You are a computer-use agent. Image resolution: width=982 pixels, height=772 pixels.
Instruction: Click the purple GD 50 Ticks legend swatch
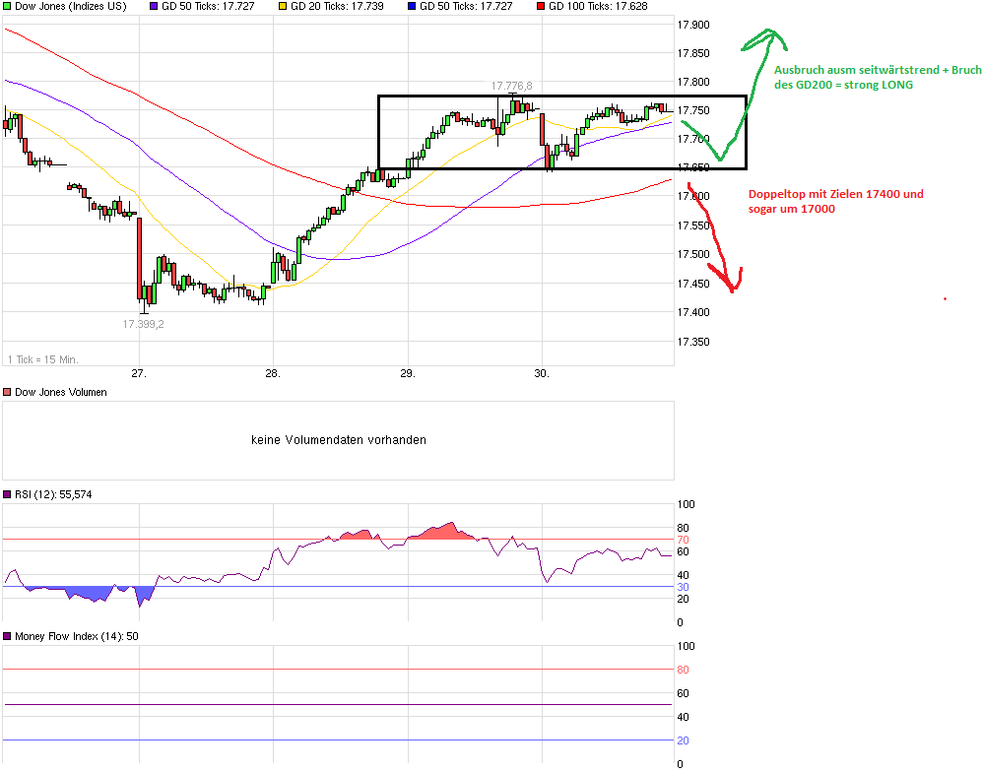click(154, 6)
